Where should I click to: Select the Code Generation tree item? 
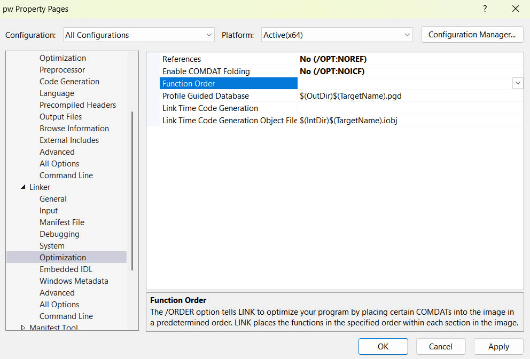pyautogui.click(x=69, y=82)
